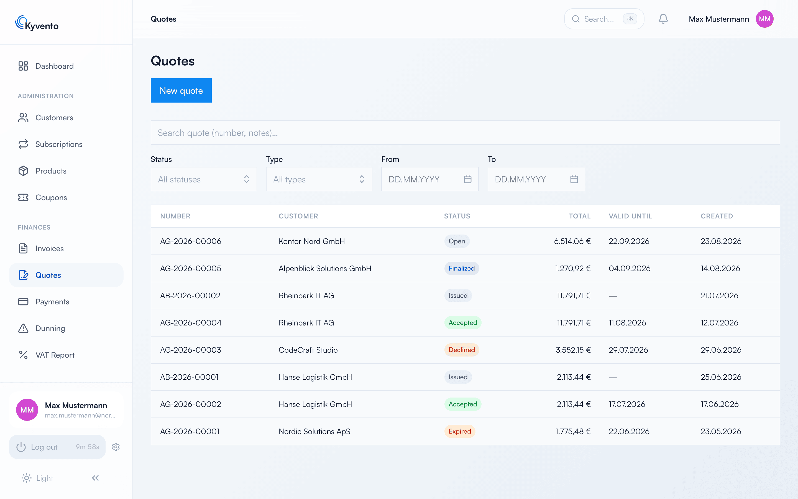Open the All types dropdown
The image size is (798, 499).
pos(319,179)
